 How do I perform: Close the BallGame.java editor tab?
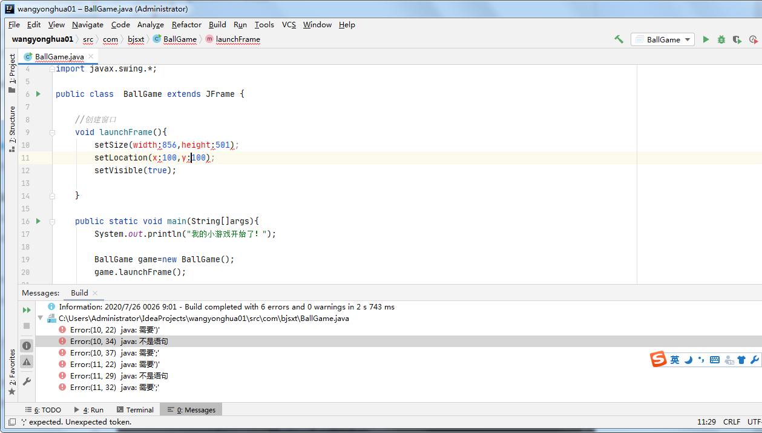(x=91, y=56)
